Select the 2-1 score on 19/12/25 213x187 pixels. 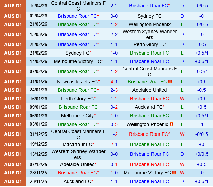(114, 144)
